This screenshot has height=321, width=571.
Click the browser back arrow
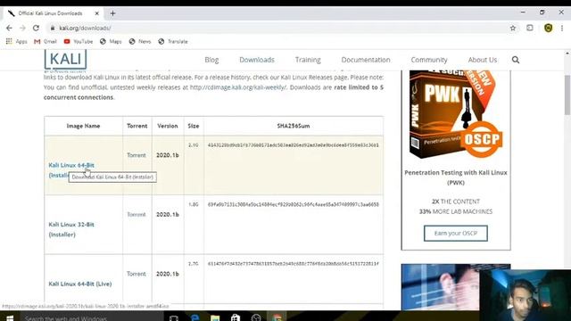click(9, 28)
